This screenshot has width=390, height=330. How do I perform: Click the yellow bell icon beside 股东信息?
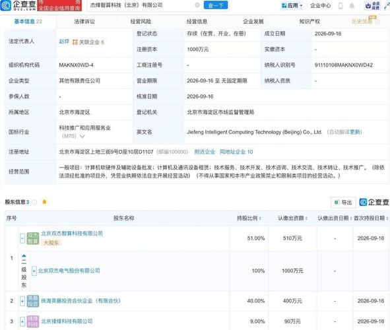(44, 202)
